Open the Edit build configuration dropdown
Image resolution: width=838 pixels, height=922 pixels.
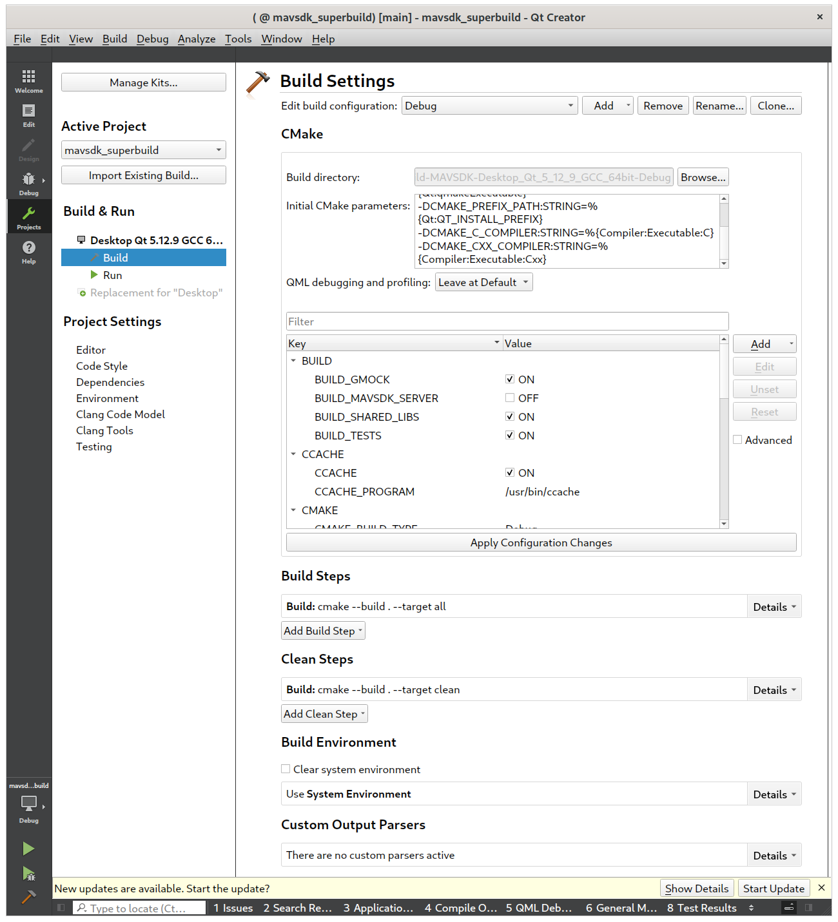pyautogui.click(x=489, y=105)
